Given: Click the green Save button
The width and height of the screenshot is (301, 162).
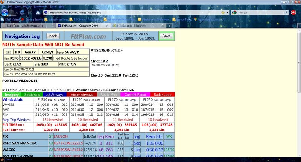Looking at the screenshot, I should click(x=166, y=36).
